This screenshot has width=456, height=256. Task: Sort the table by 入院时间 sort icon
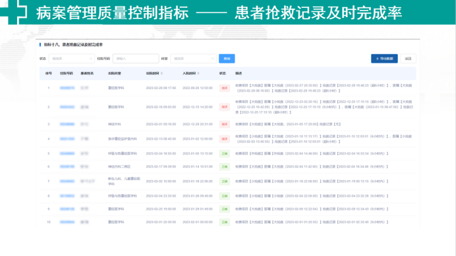tap(198, 73)
